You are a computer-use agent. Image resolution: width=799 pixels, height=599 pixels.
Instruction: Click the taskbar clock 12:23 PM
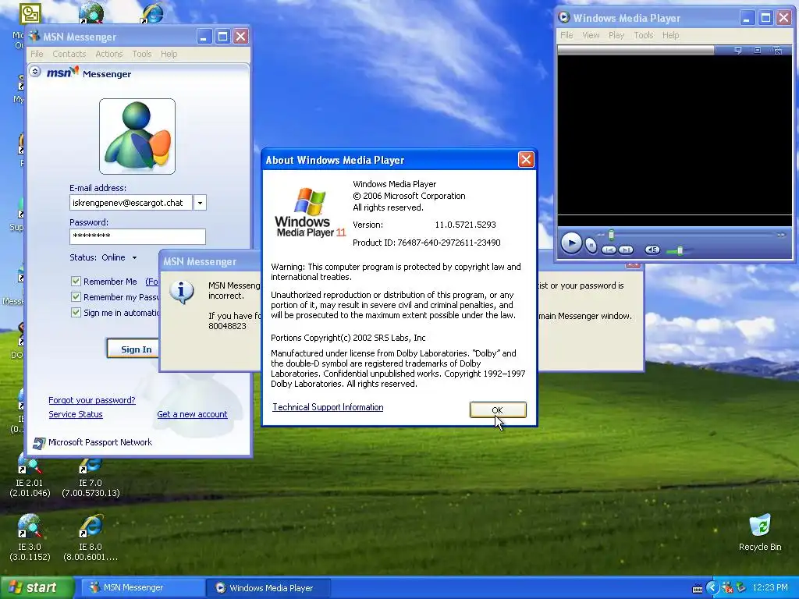pos(769,588)
